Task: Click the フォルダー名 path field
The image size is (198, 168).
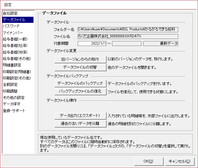Action: click(x=128, y=30)
